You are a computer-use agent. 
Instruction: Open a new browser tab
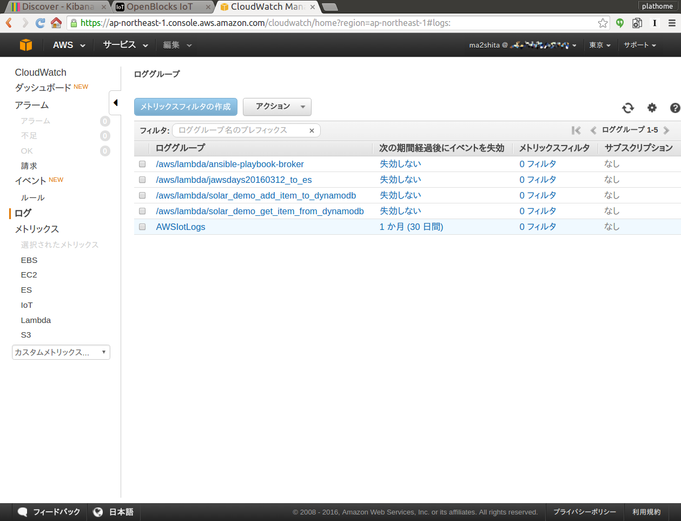pos(329,7)
